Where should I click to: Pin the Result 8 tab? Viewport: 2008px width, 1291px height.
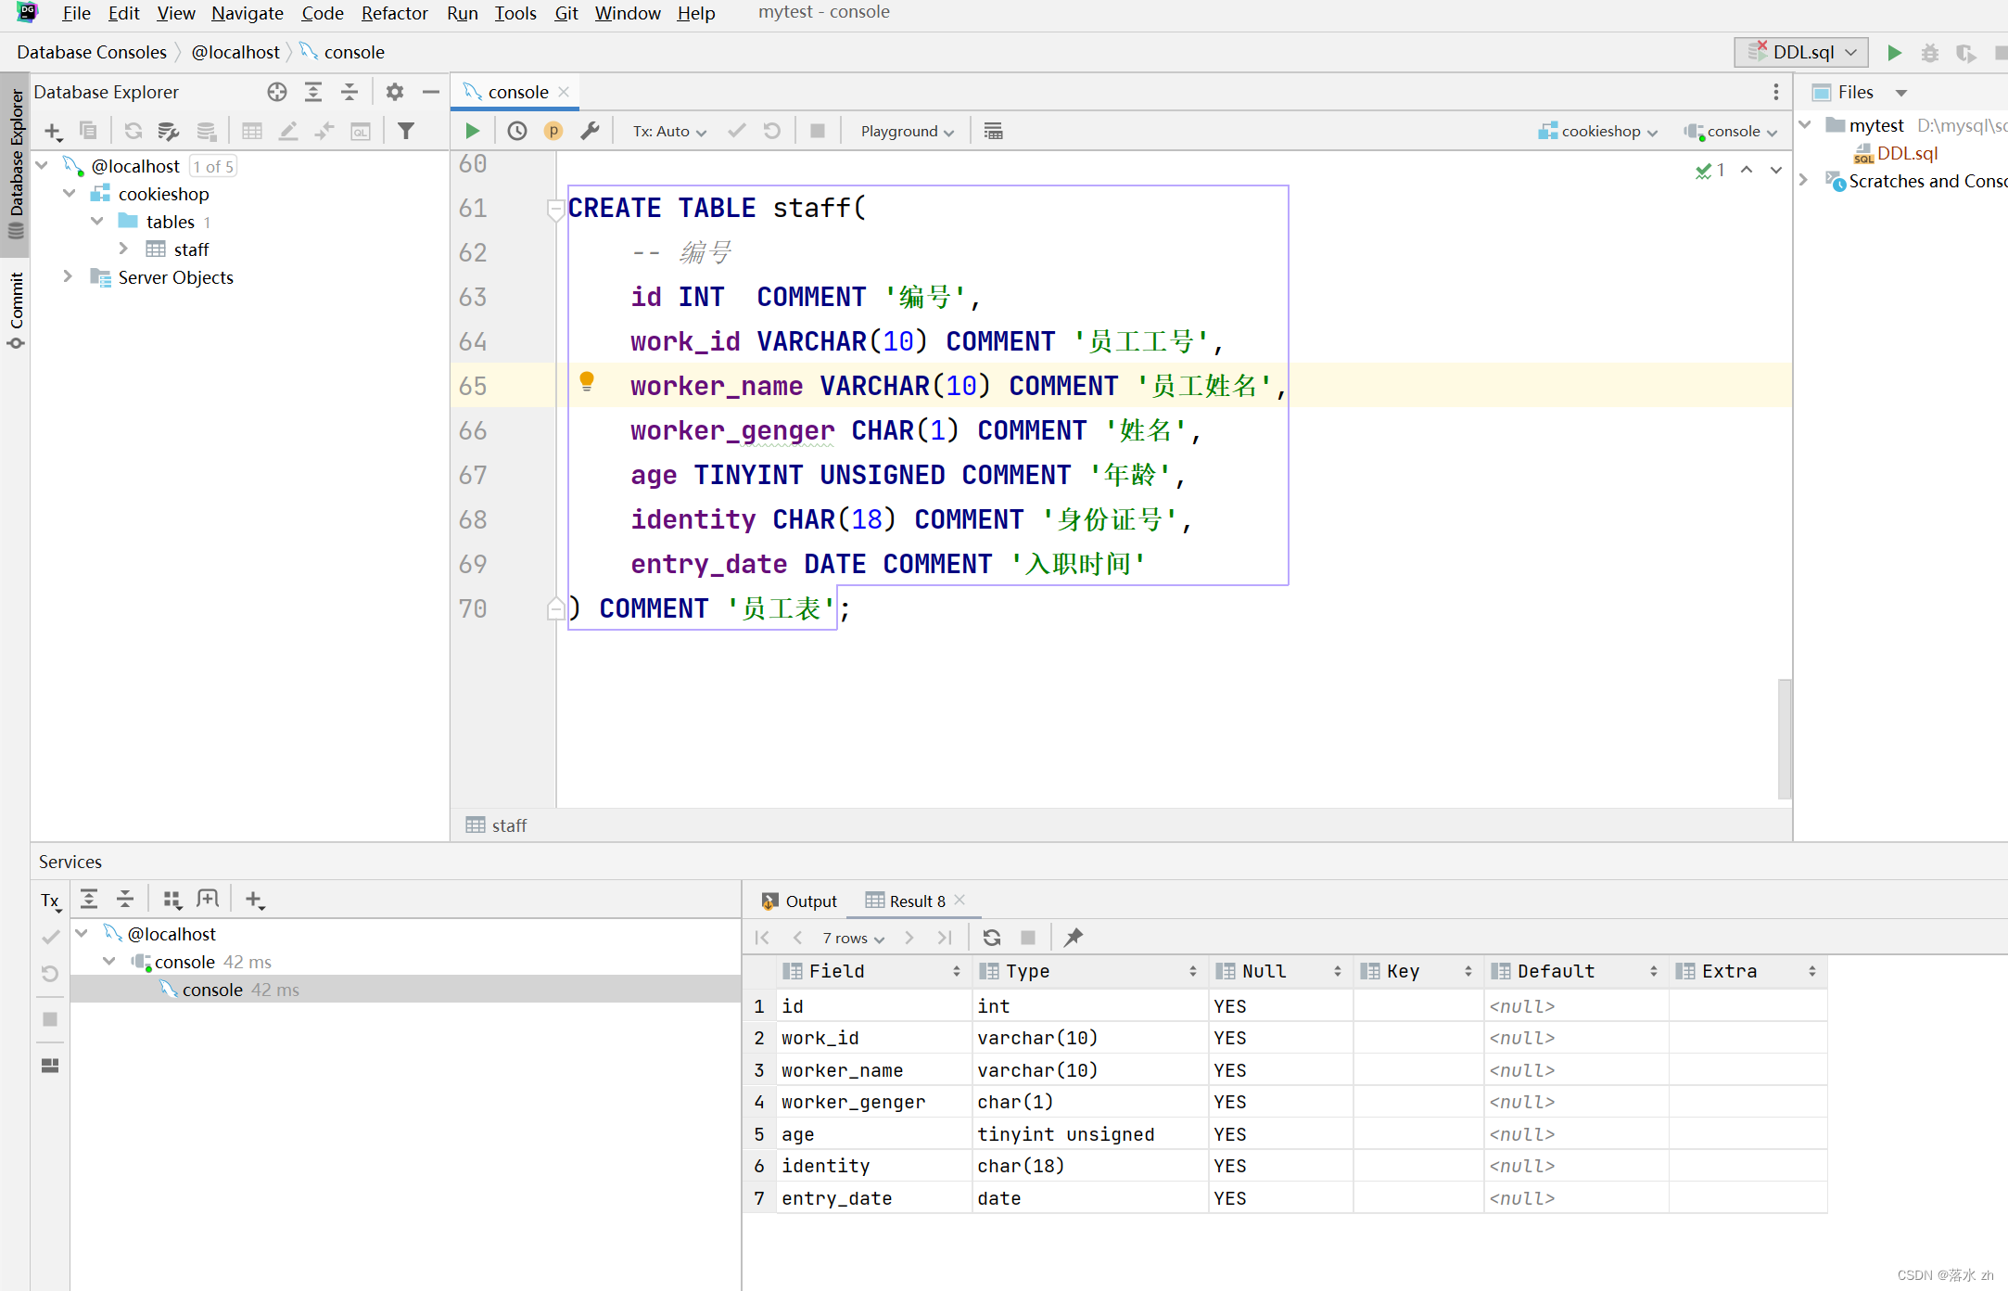pyautogui.click(x=1073, y=938)
